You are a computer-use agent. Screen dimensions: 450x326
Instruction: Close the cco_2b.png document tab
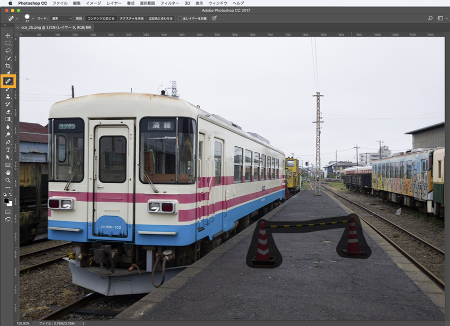pyautogui.click(x=17, y=27)
